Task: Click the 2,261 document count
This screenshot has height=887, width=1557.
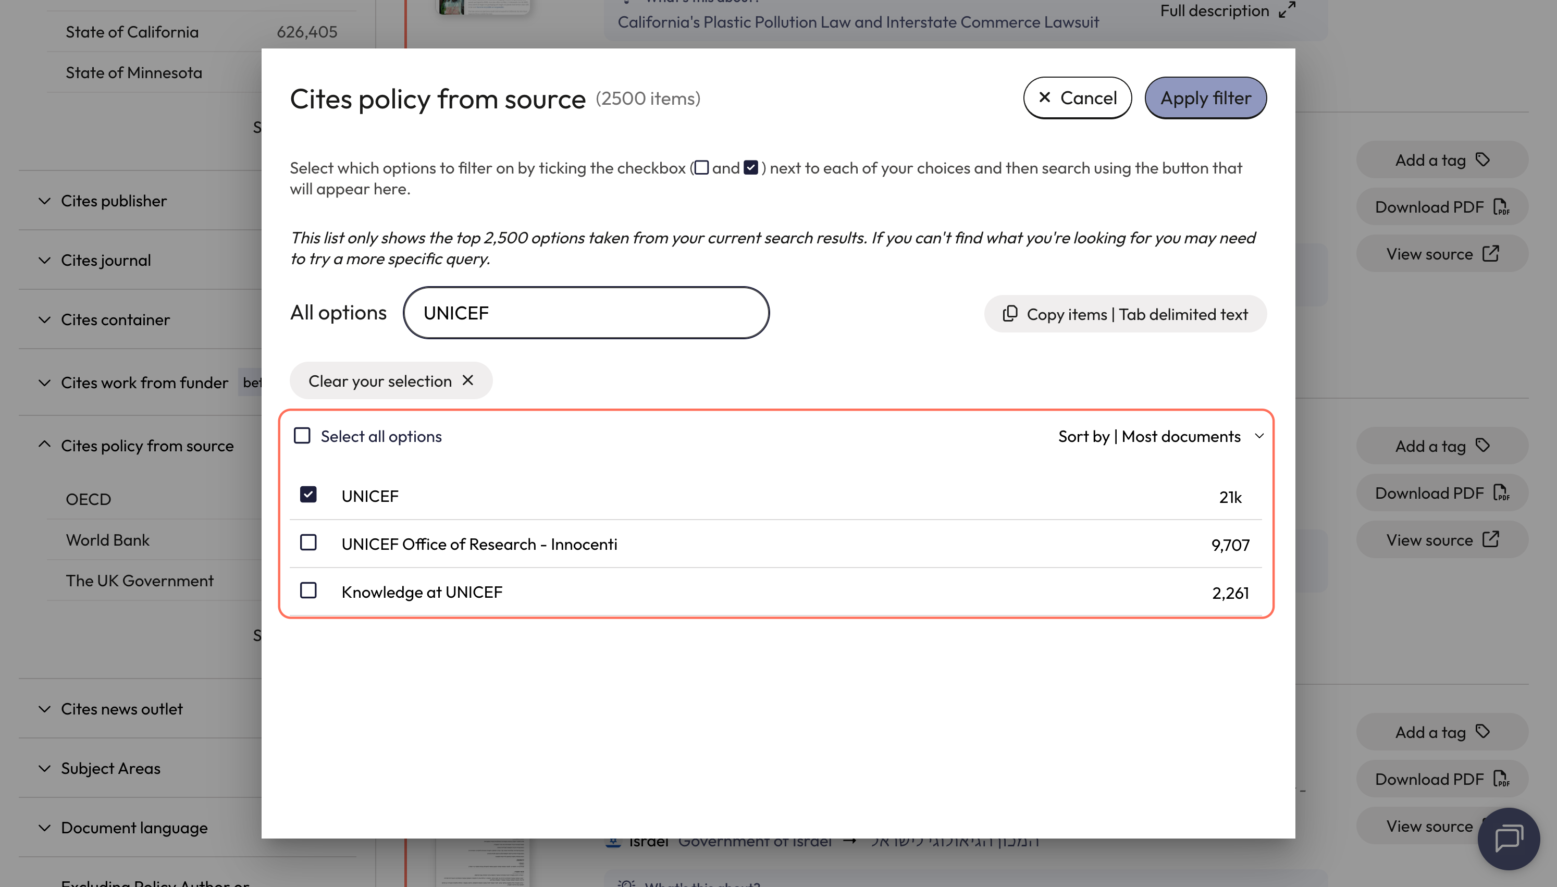Action: (x=1230, y=594)
